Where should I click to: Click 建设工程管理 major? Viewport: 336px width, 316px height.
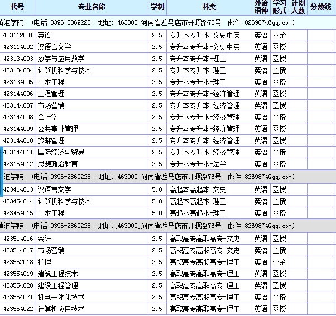click(x=57, y=285)
